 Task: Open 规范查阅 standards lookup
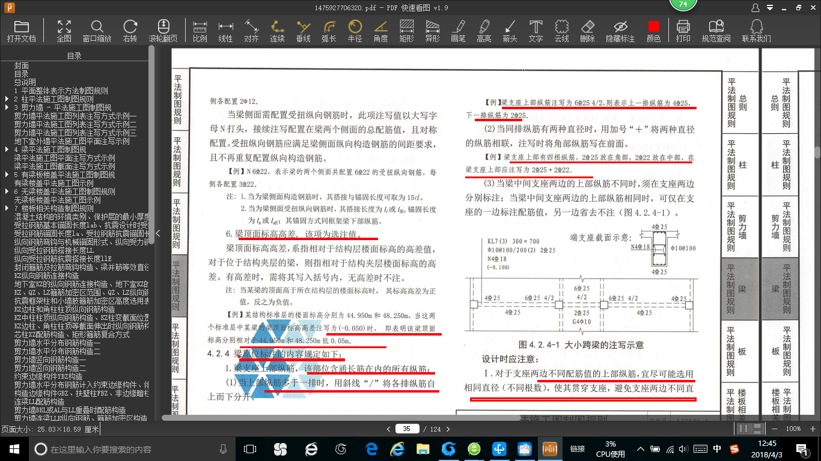(x=716, y=31)
